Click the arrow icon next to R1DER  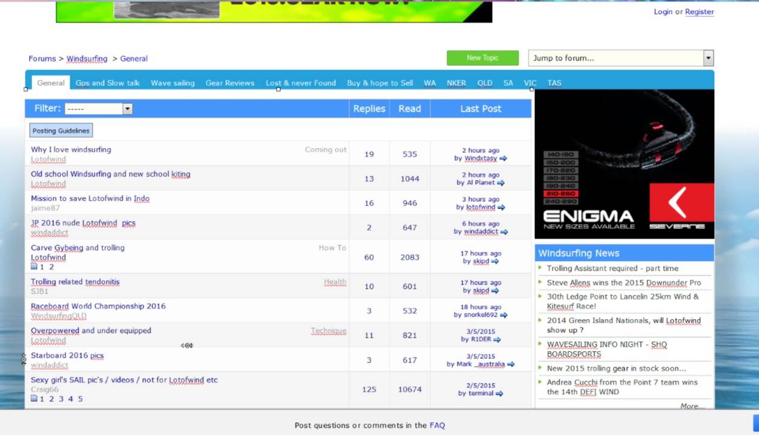497,340
